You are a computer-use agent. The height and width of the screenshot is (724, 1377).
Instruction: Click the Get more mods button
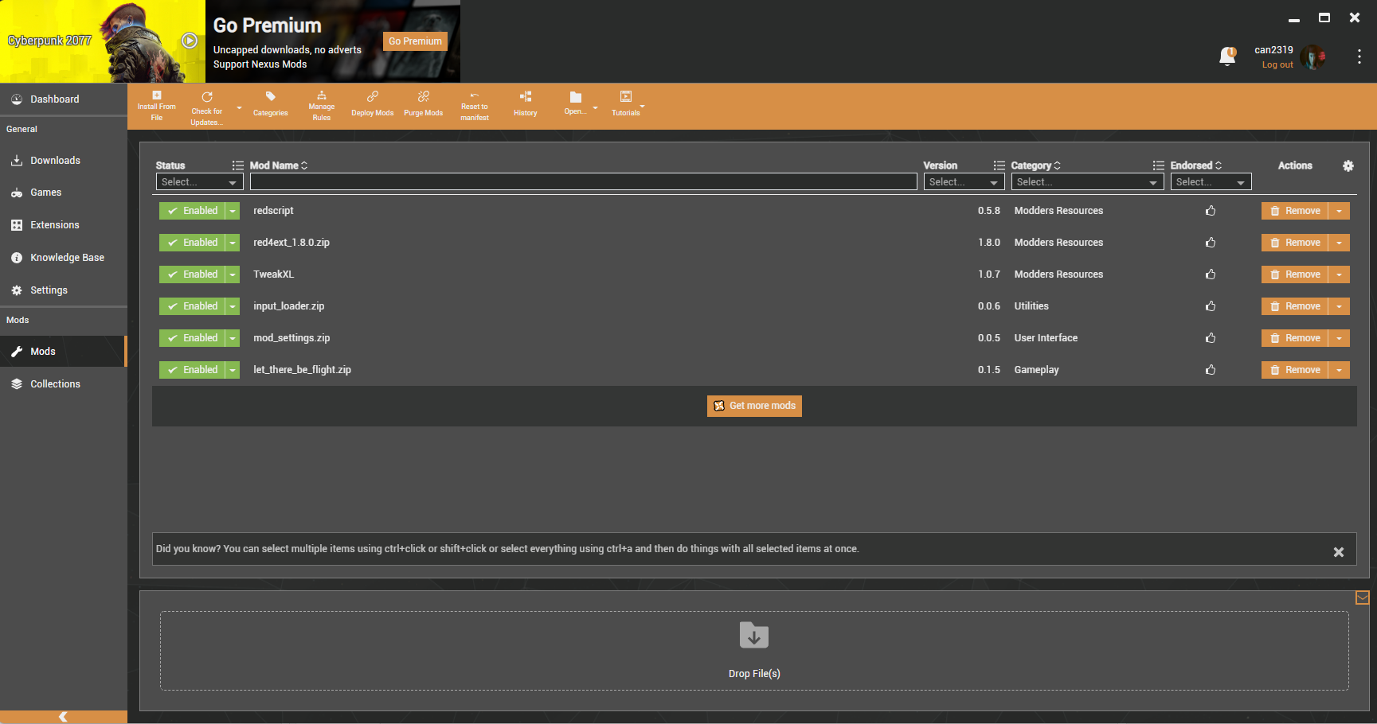[754, 406]
